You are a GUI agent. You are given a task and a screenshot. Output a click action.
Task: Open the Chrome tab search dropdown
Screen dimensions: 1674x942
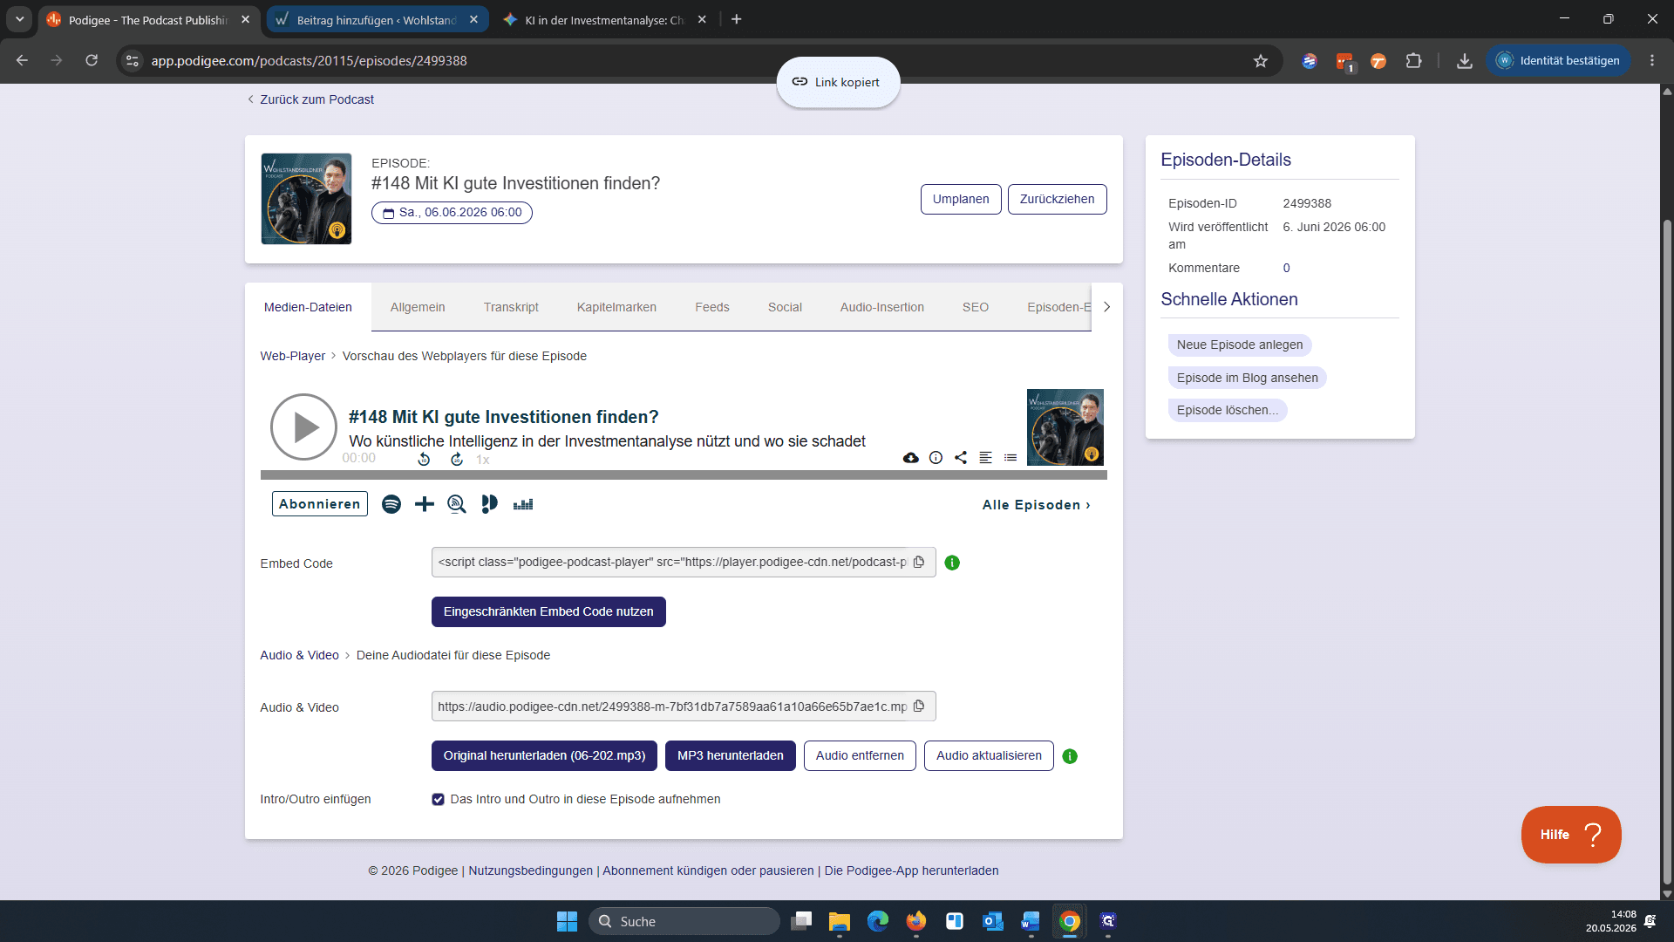[x=19, y=19]
